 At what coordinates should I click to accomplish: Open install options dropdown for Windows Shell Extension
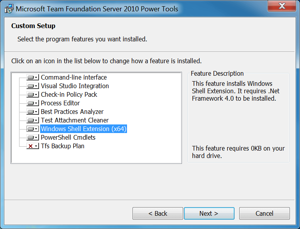[x=32, y=129]
